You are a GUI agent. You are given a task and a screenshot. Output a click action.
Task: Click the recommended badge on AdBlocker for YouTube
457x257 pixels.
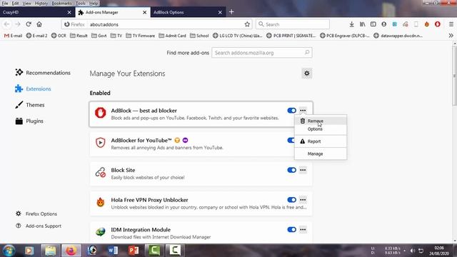tap(177, 141)
